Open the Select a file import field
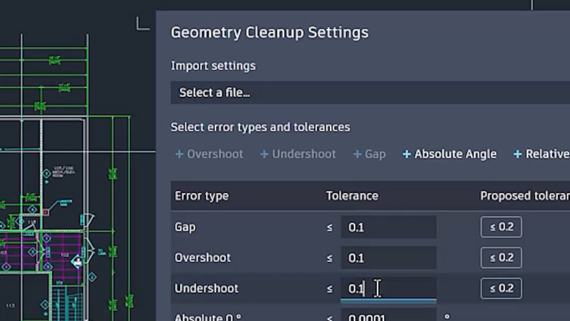Image resolution: width=570 pixels, height=321 pixels. point(370,93)
